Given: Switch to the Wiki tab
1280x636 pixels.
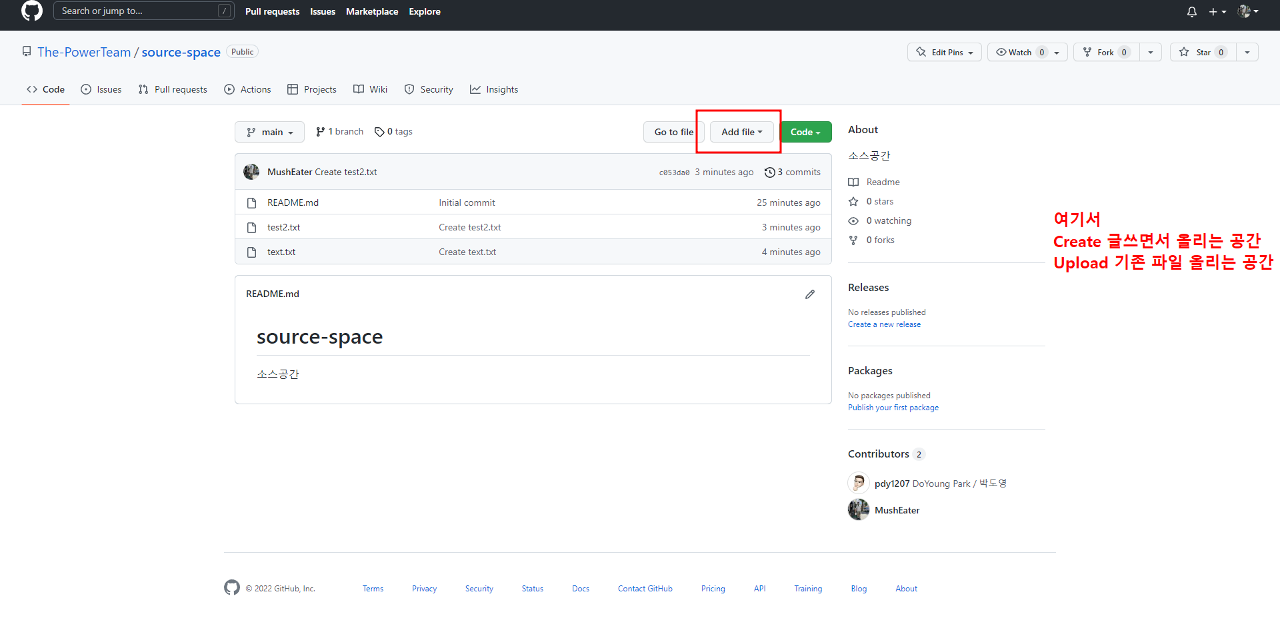Looking at the screenshot, I should (x=370, y=89).
